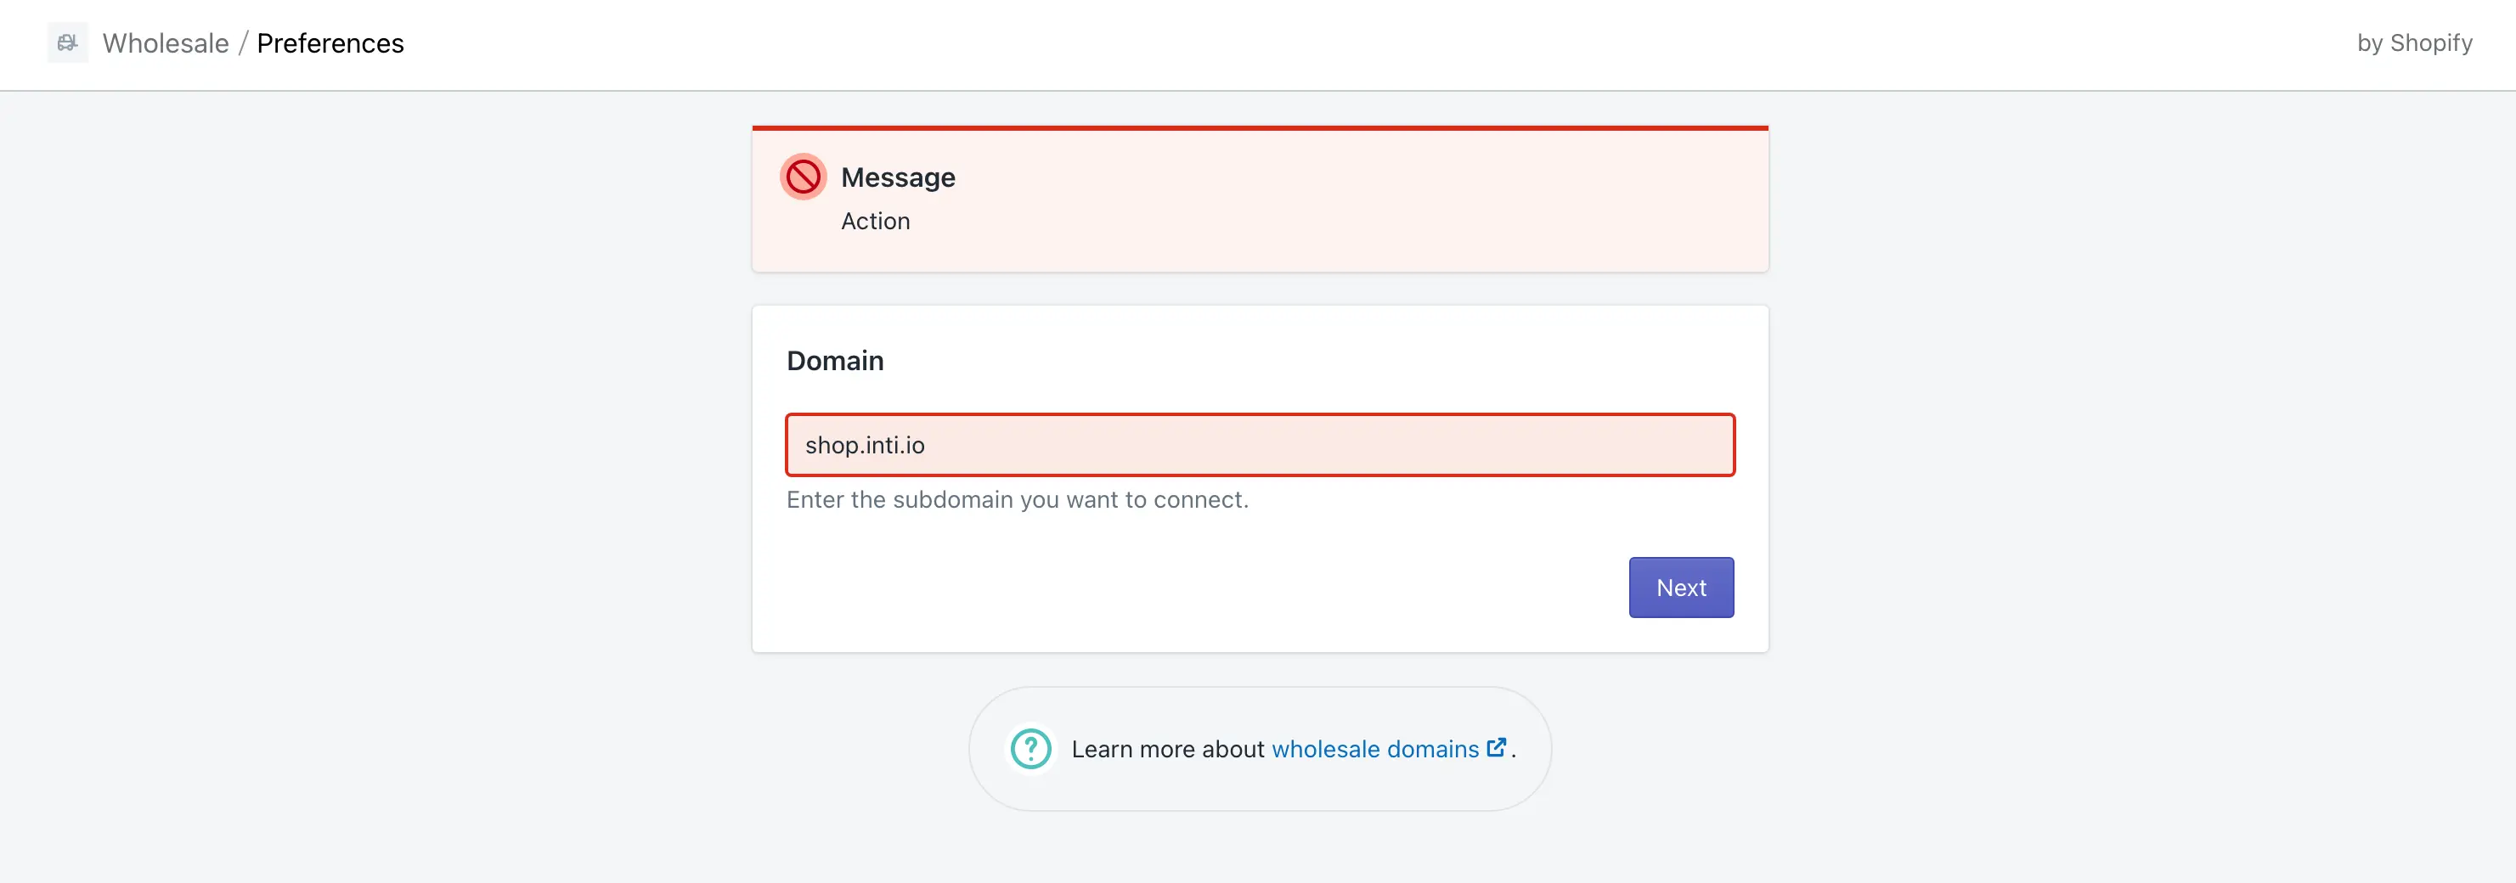Click the Message heading in banner

click(x=898, y=177)
